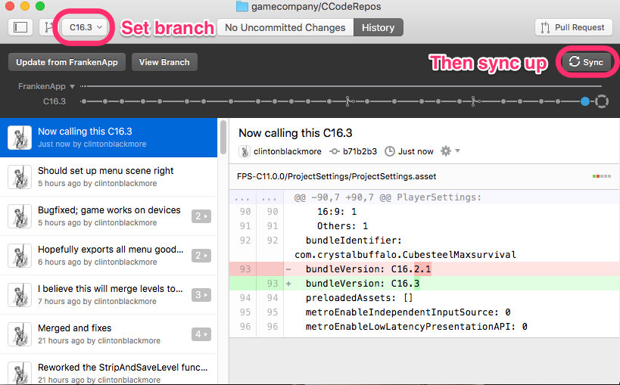Select 'Should set up menu scene right' commit
This screenshot has width=620, height=385.
pos(108,177)
